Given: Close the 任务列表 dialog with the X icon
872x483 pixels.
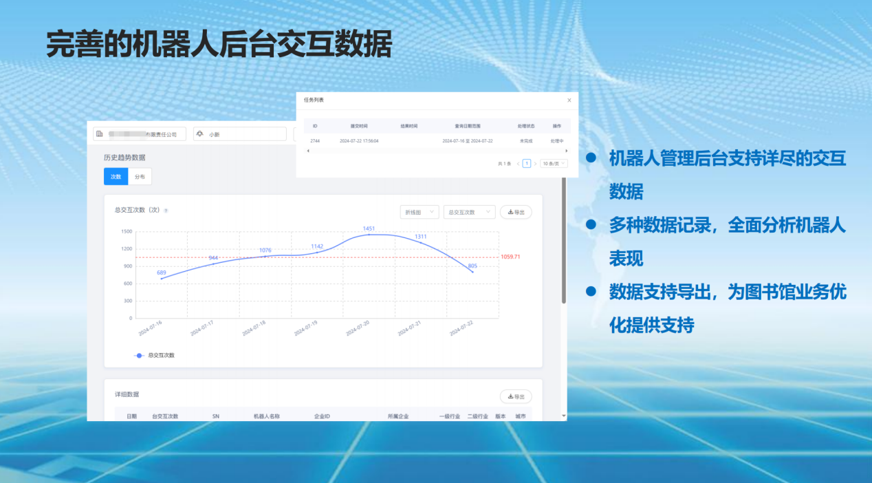Looking at the screenshot, I should pos(569,100).
